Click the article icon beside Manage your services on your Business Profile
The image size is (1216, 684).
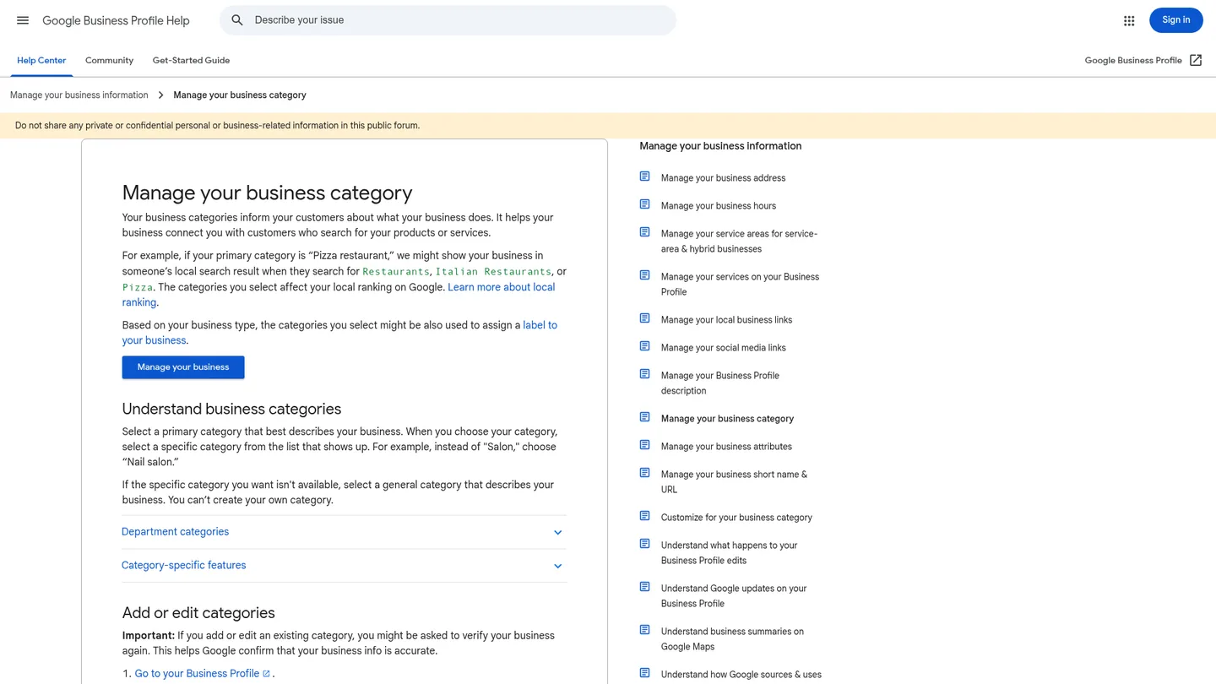pyautogui.click(x=644, y=275)
